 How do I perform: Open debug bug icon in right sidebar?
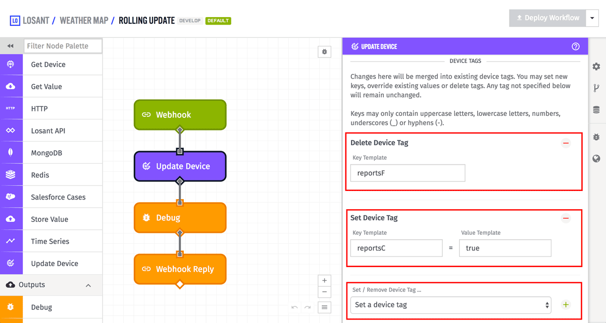coord(596,137)
